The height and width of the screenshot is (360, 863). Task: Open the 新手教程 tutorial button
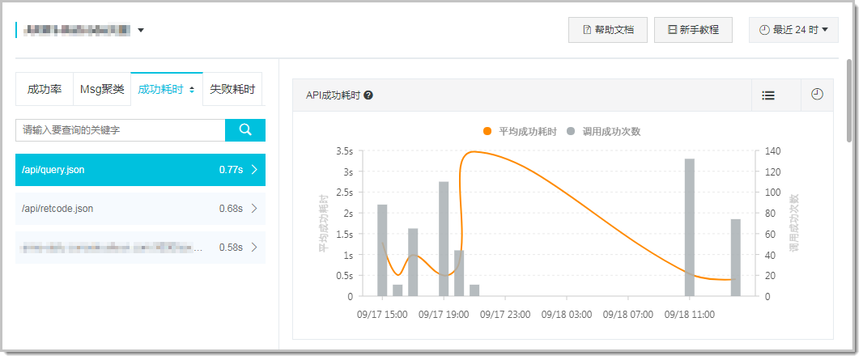click(693, 30)
